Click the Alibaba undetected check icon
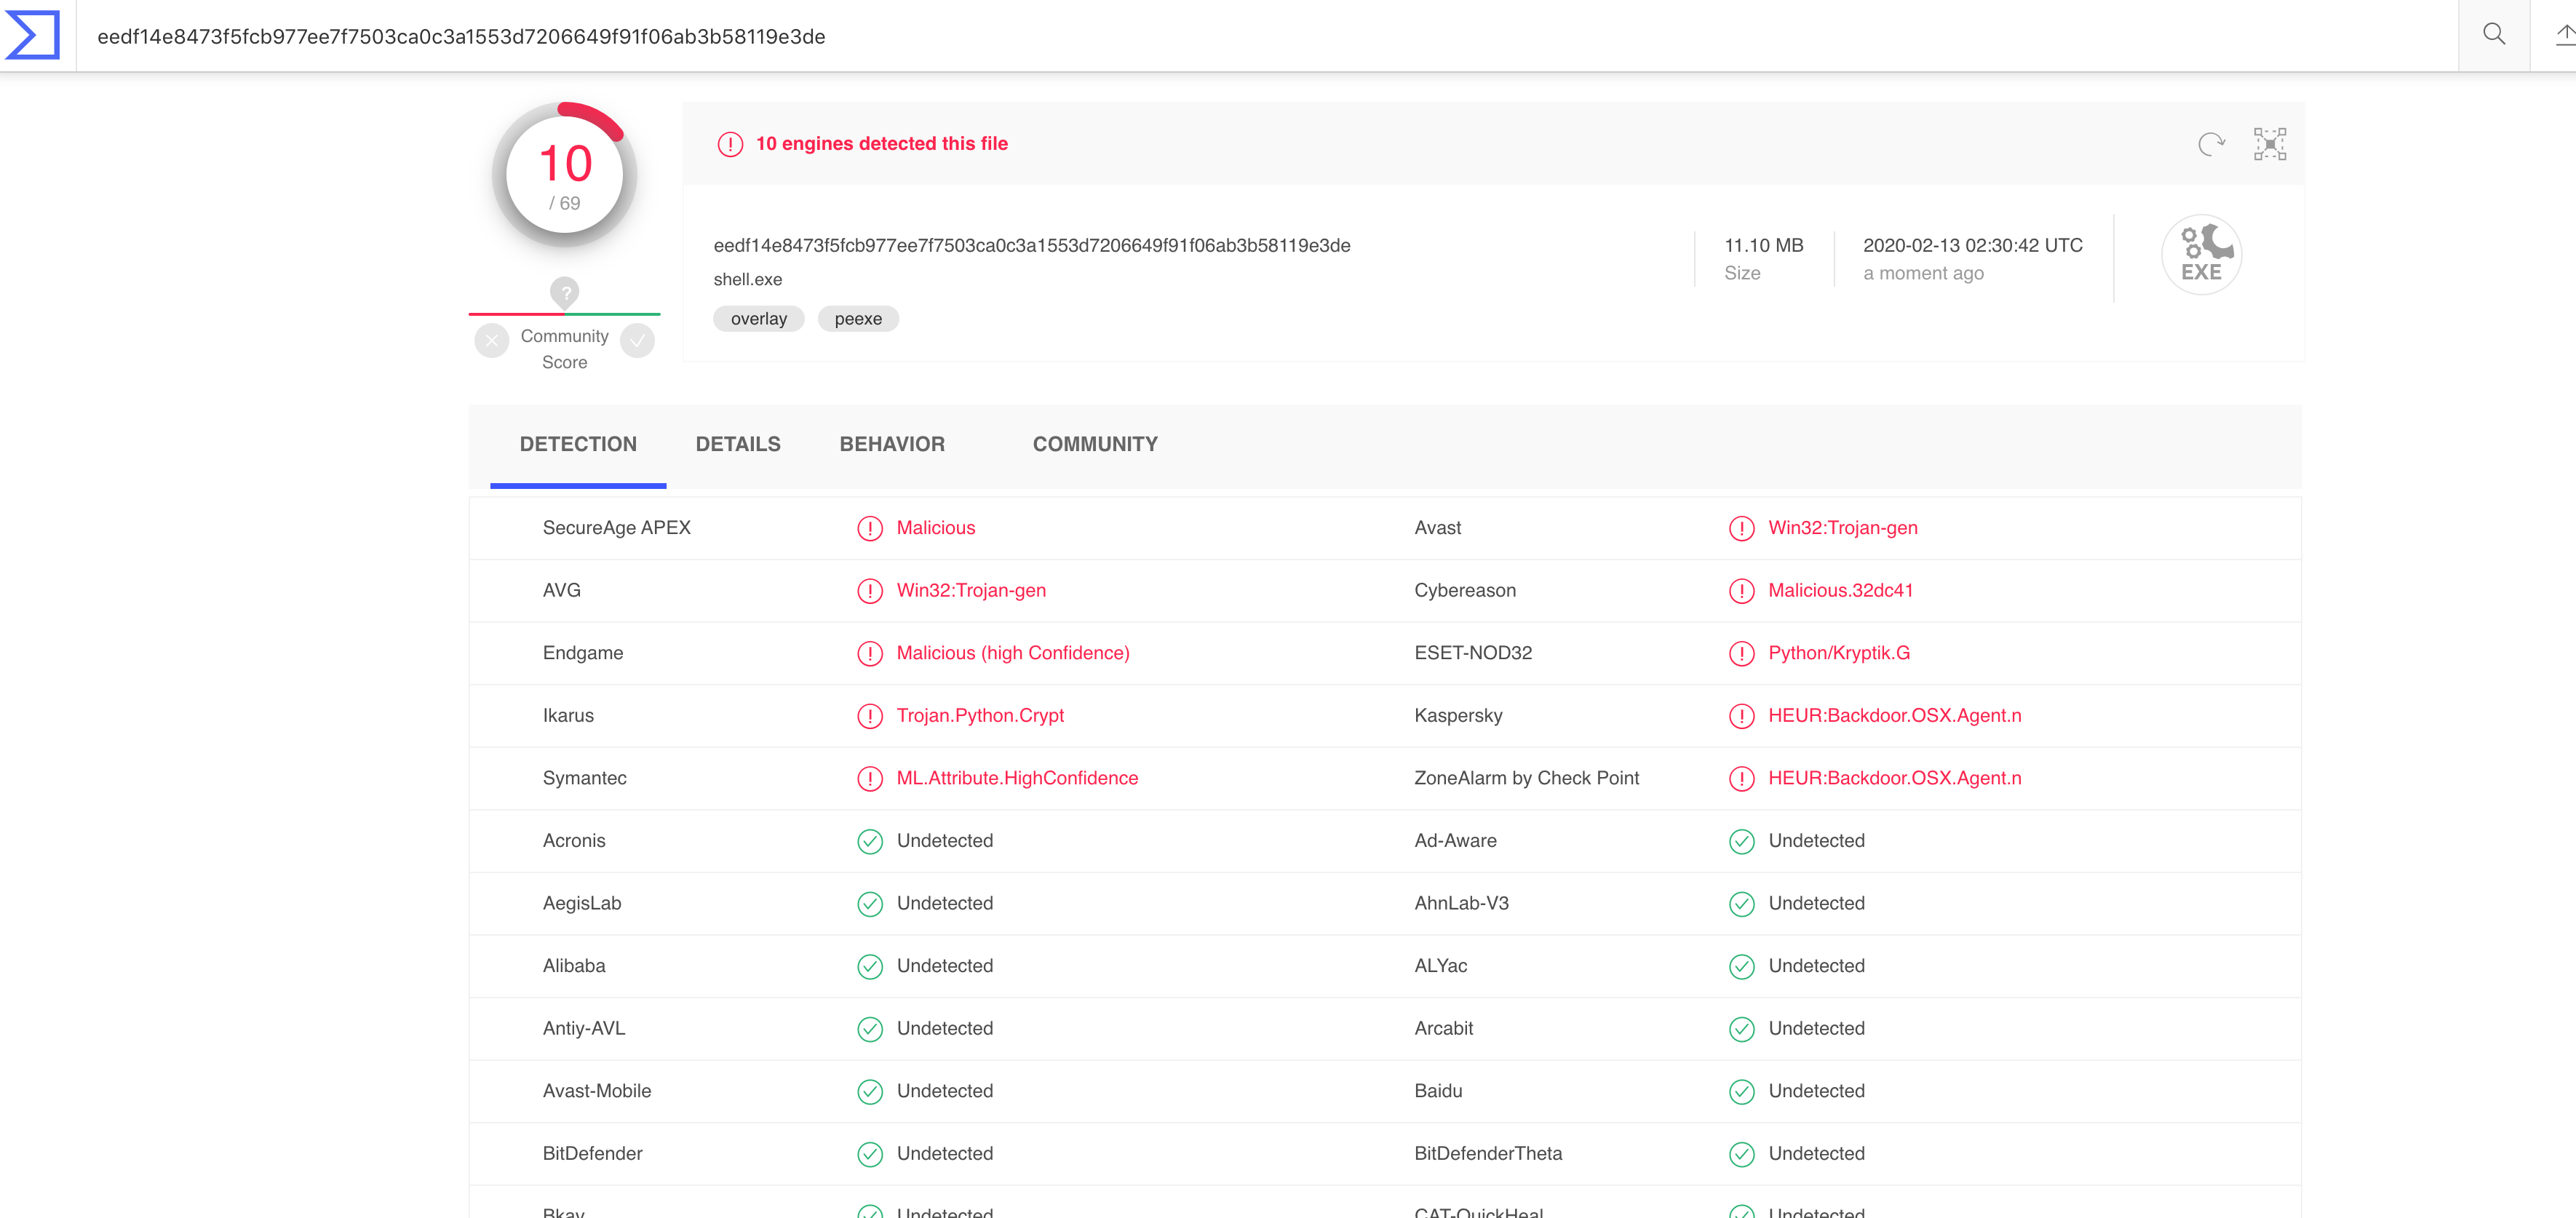2576x1218 pixels. pyautogui.click(x=870, y=966)
